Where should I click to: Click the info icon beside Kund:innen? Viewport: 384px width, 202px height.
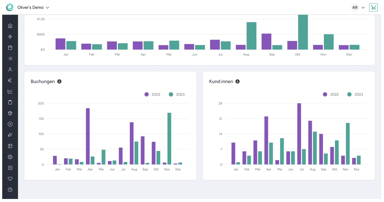(x=237, y=81)
